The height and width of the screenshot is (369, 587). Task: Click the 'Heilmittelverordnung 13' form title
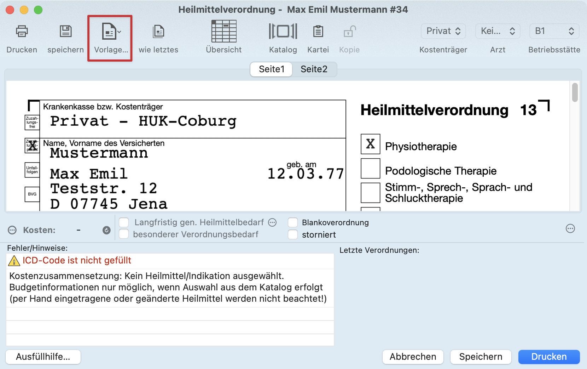click(449, 110)
